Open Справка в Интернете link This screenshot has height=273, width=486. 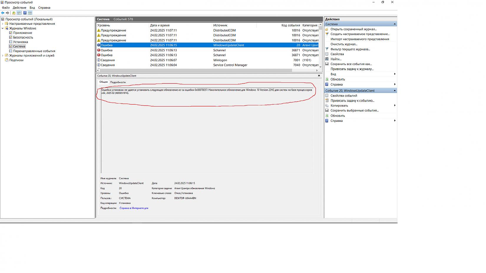click(x=134, y=208)
